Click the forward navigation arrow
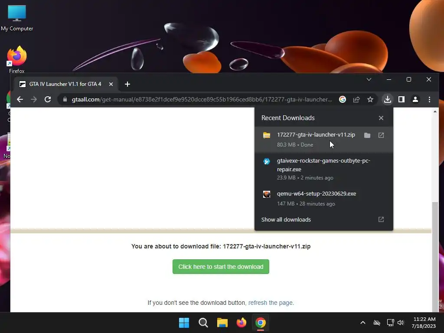Screen dimensions: 444x333 pyautogui.click(x=34, y=99)
